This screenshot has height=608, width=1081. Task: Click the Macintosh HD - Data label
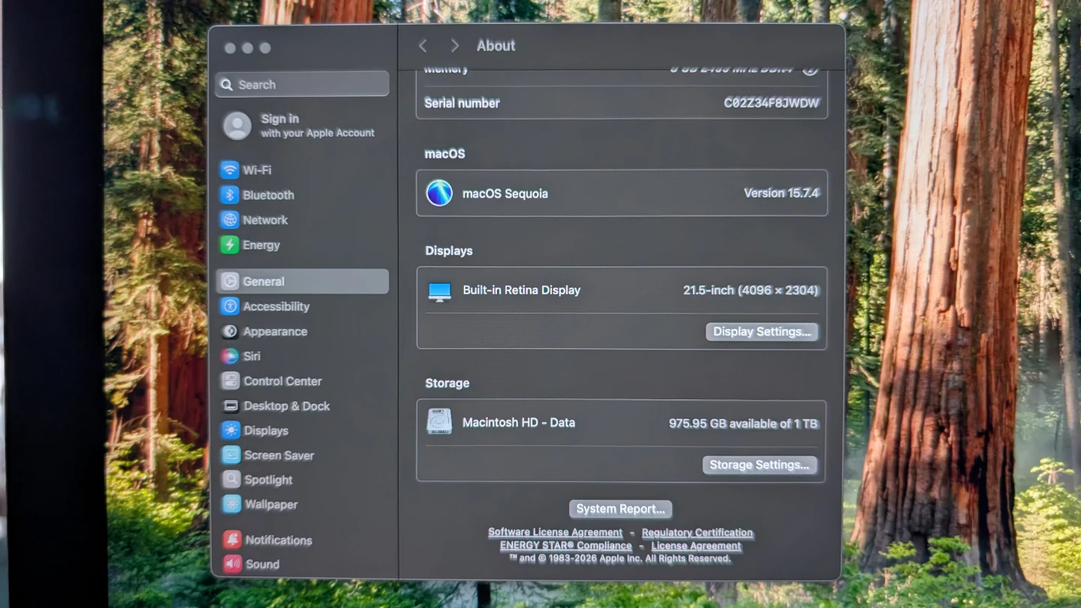coord(519,423)
